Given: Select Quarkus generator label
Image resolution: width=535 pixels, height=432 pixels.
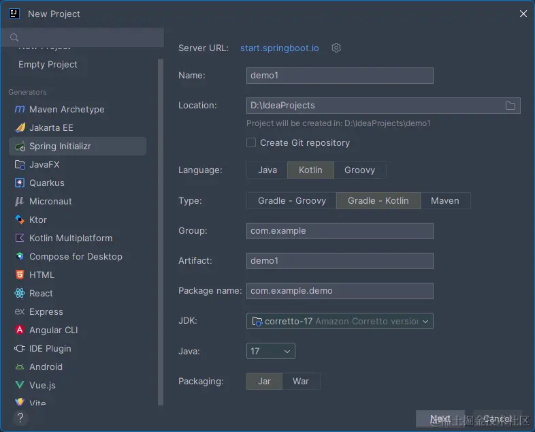Looking at the screenshot, I should point(47,183).
